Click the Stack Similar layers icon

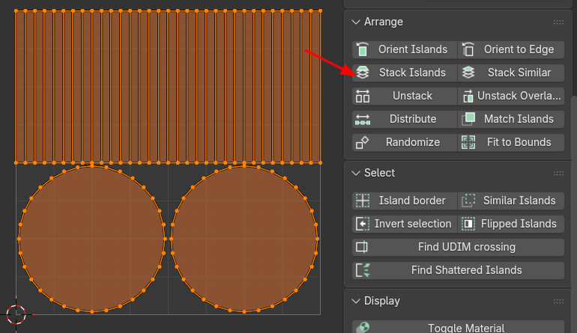pyautogui.click(x=468, y=73)
